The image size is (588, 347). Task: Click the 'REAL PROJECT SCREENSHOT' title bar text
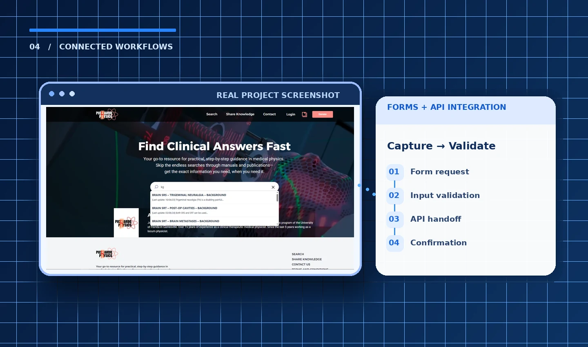278,95
